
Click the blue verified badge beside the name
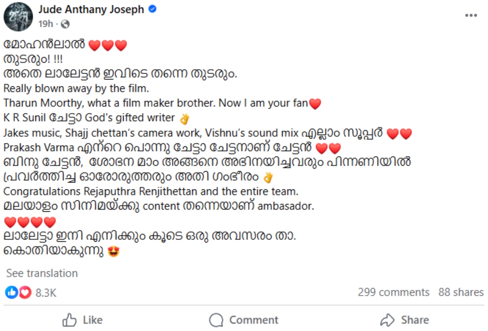click(x=152, y=9)
